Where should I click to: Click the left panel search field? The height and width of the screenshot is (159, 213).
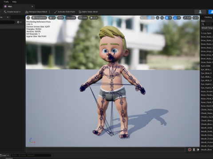tap(7, 22)
